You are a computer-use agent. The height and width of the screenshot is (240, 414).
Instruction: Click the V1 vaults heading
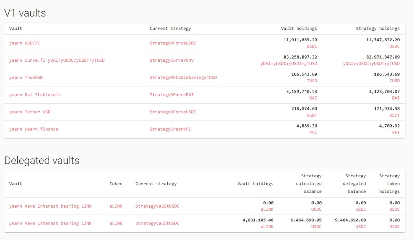pyautogui.click(x=25, y=13)
